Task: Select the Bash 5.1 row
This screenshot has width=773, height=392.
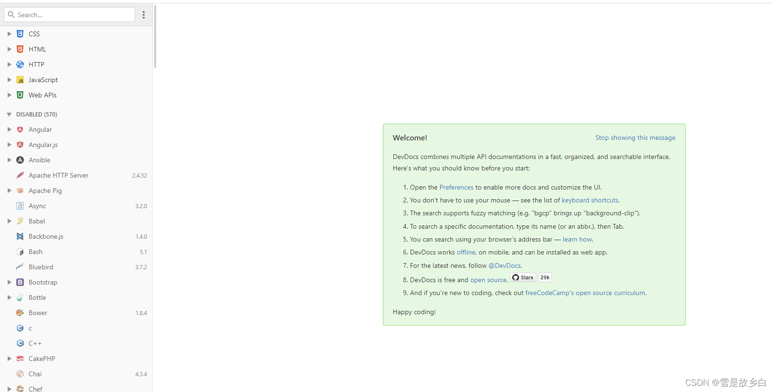Action: click(x=76, y=252)
